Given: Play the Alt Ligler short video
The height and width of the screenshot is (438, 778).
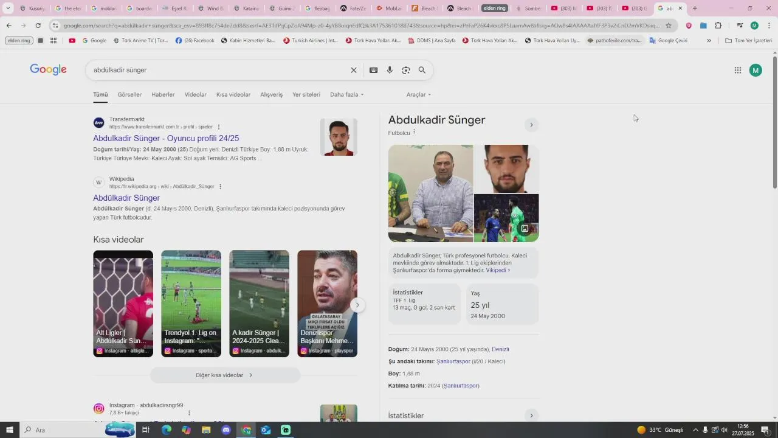Looking at the screenshot, I should click(x=123, y=304).
